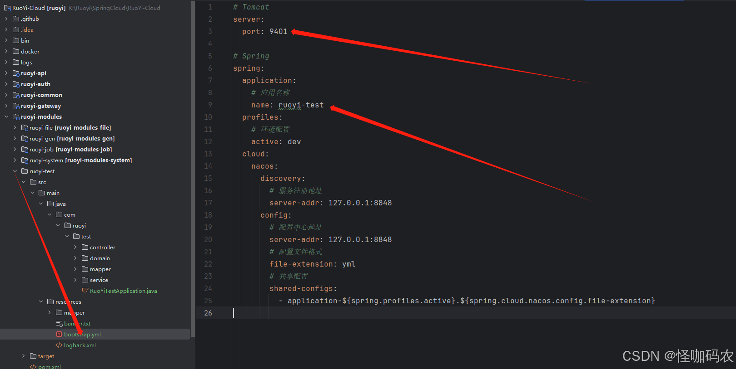This screenshot has width=736, height=369.
Task: Expand the mapper package under test
Action: [x=75, y=269]
